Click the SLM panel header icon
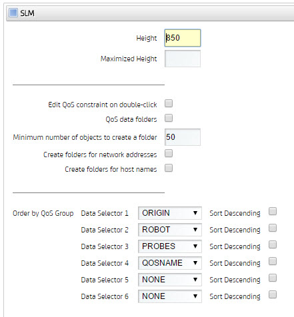294x317 pixels. click(x=13, y=13)
